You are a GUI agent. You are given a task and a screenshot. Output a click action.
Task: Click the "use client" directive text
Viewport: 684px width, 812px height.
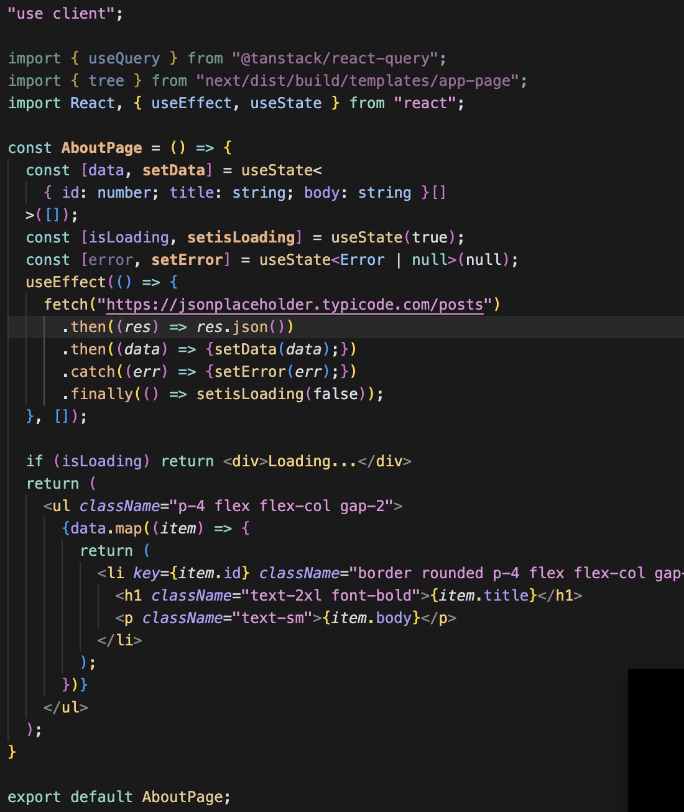65,13
